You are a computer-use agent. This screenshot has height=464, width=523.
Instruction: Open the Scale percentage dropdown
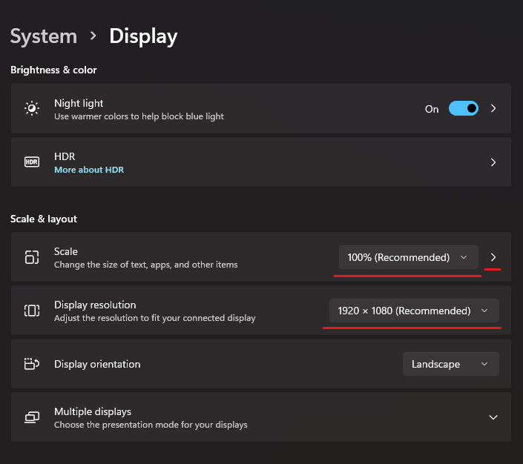coord(408,257)
